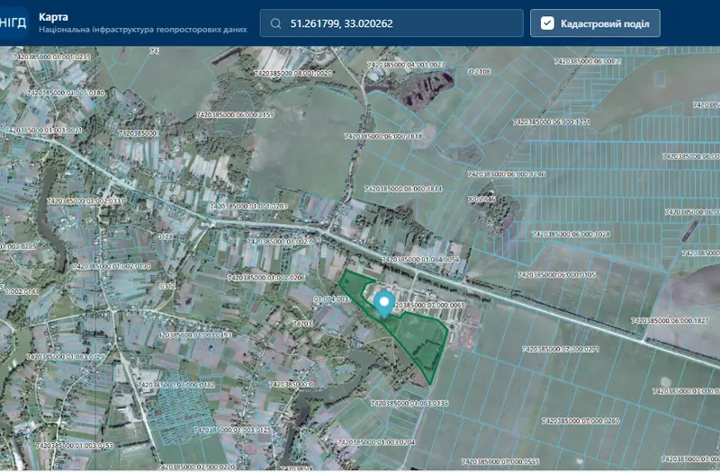This screenshot has width=720, height=472.
Task: Click parcel label 7420385000:07:000:0271
Action: click(x=560, y=349)
